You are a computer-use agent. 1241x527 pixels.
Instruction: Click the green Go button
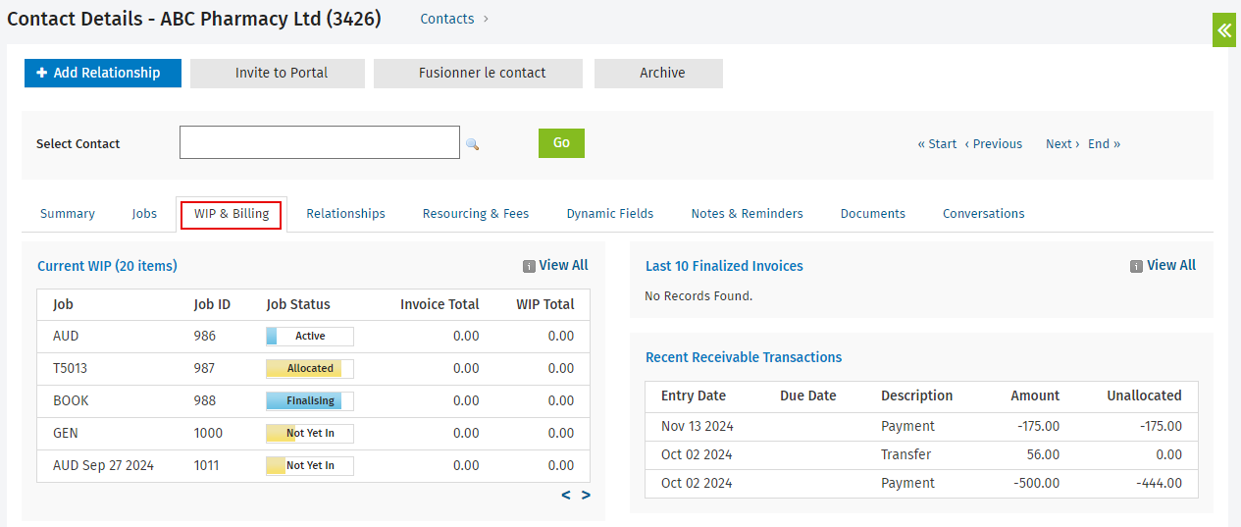(561, 143)
